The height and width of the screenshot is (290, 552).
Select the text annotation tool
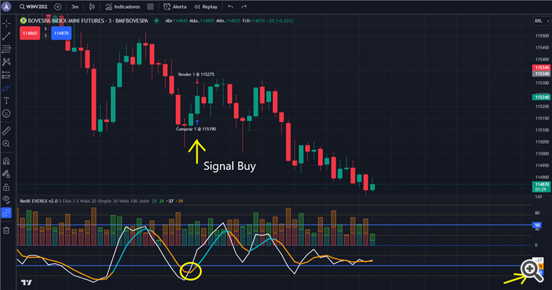pos(6,101)
